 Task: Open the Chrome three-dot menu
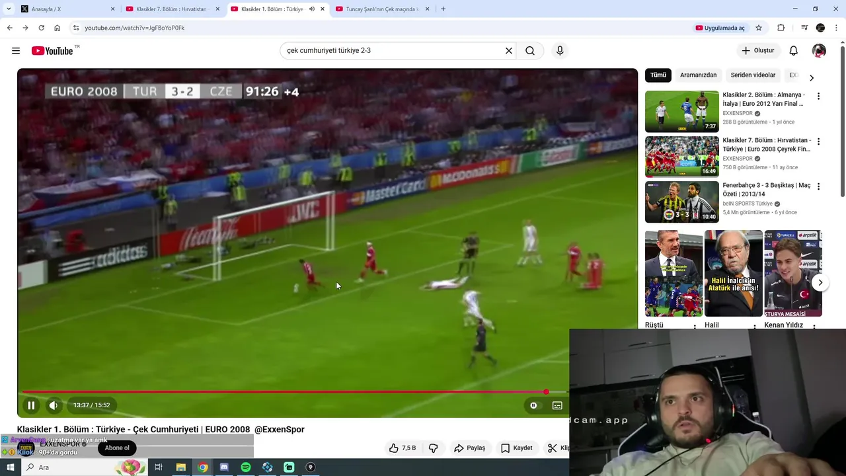pos(837,28)
